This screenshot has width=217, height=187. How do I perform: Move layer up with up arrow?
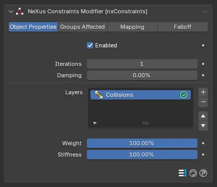(203, 116)
